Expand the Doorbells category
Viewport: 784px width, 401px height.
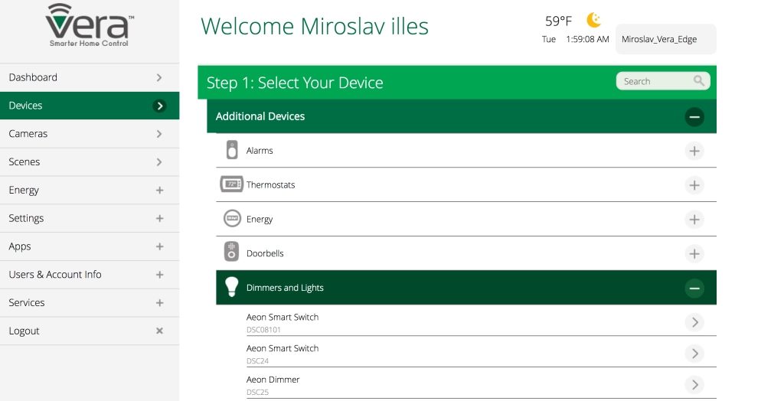point(694,253)
